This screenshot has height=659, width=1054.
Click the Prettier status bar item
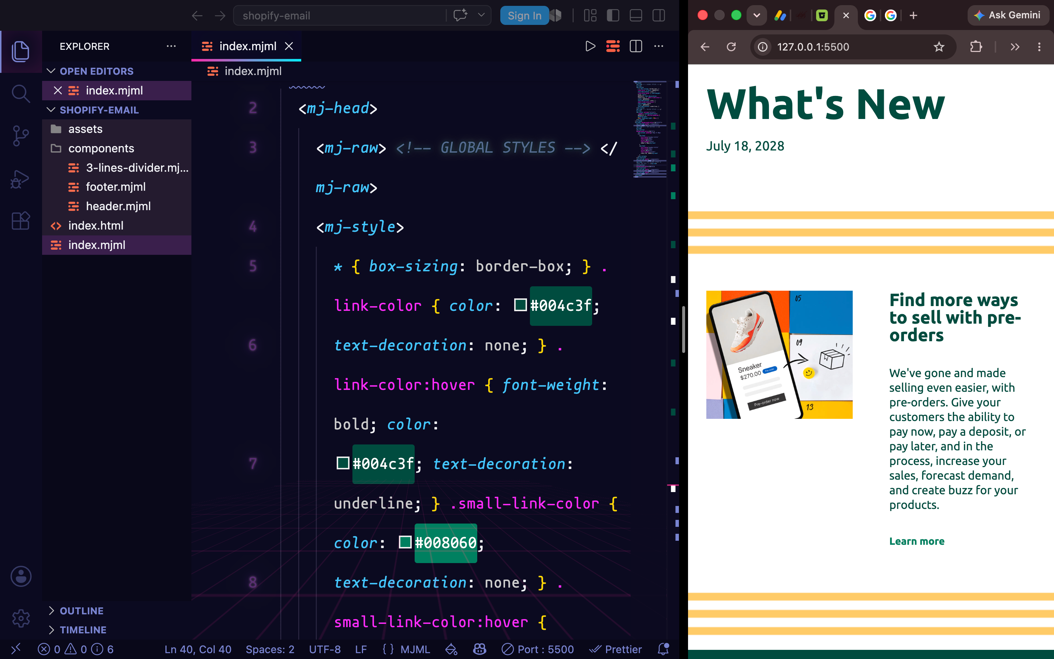click(x=616, y=649)
